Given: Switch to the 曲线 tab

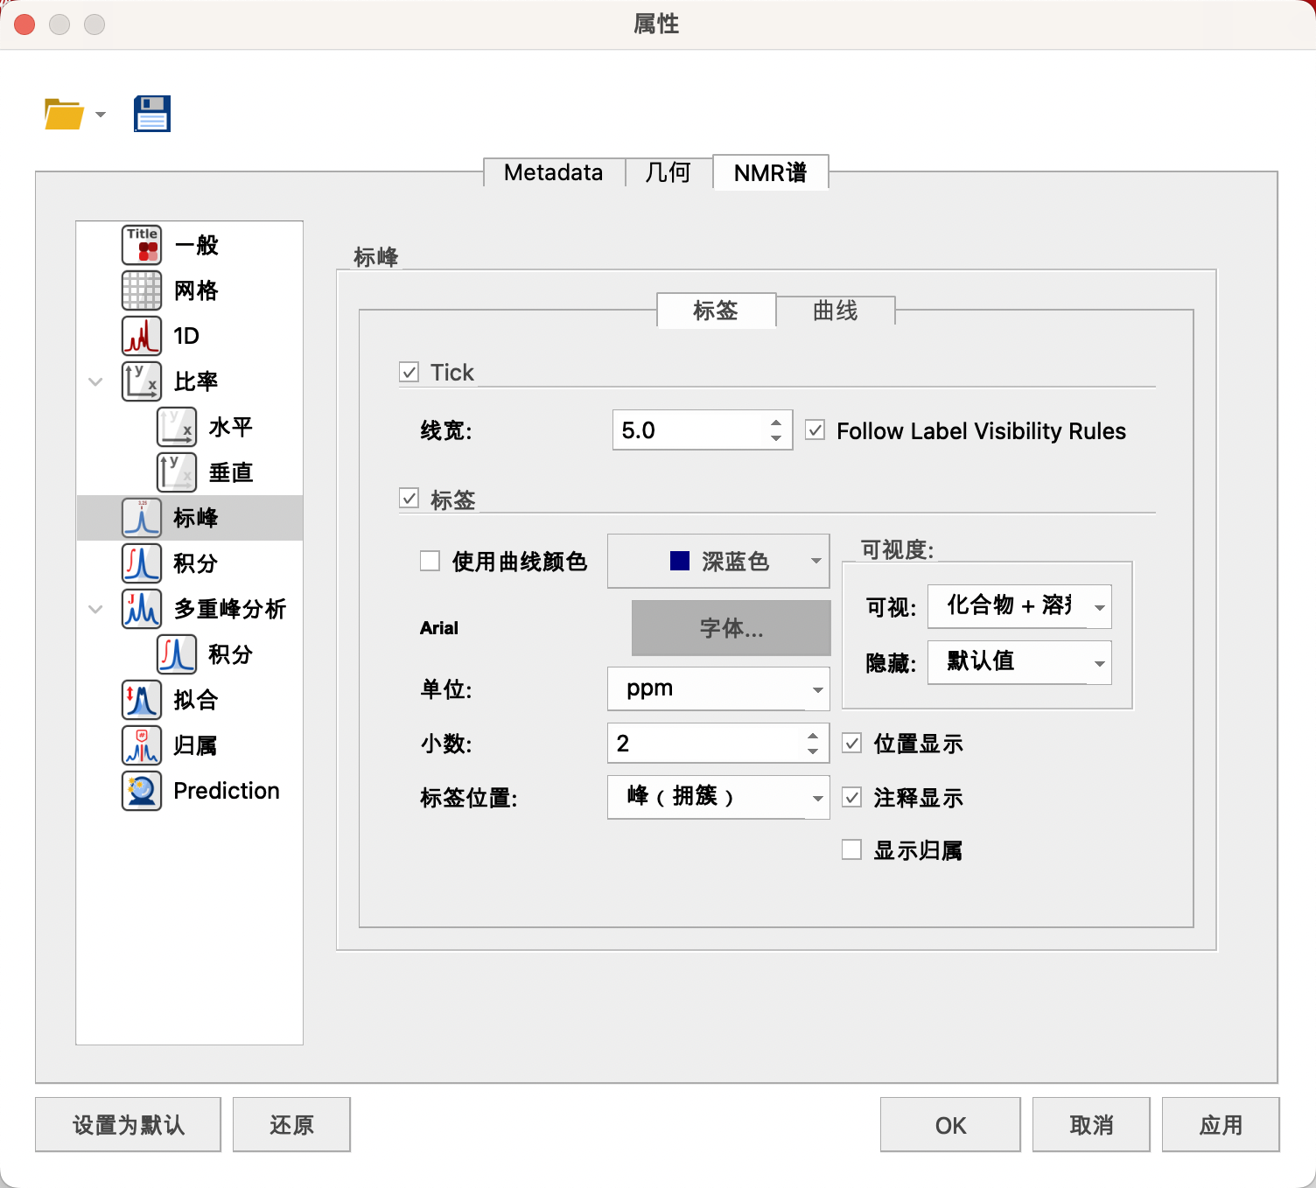Looking at the screenshot, I should [836, 311].
